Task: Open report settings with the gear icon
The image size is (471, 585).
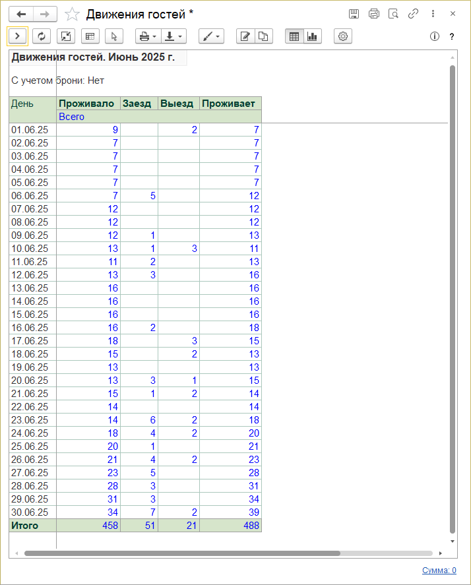Action: [342, 36]
